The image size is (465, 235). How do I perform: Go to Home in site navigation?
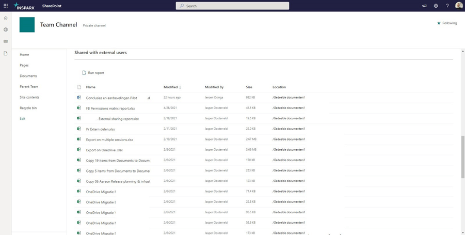pyautogui.click(x=24, y=55)
